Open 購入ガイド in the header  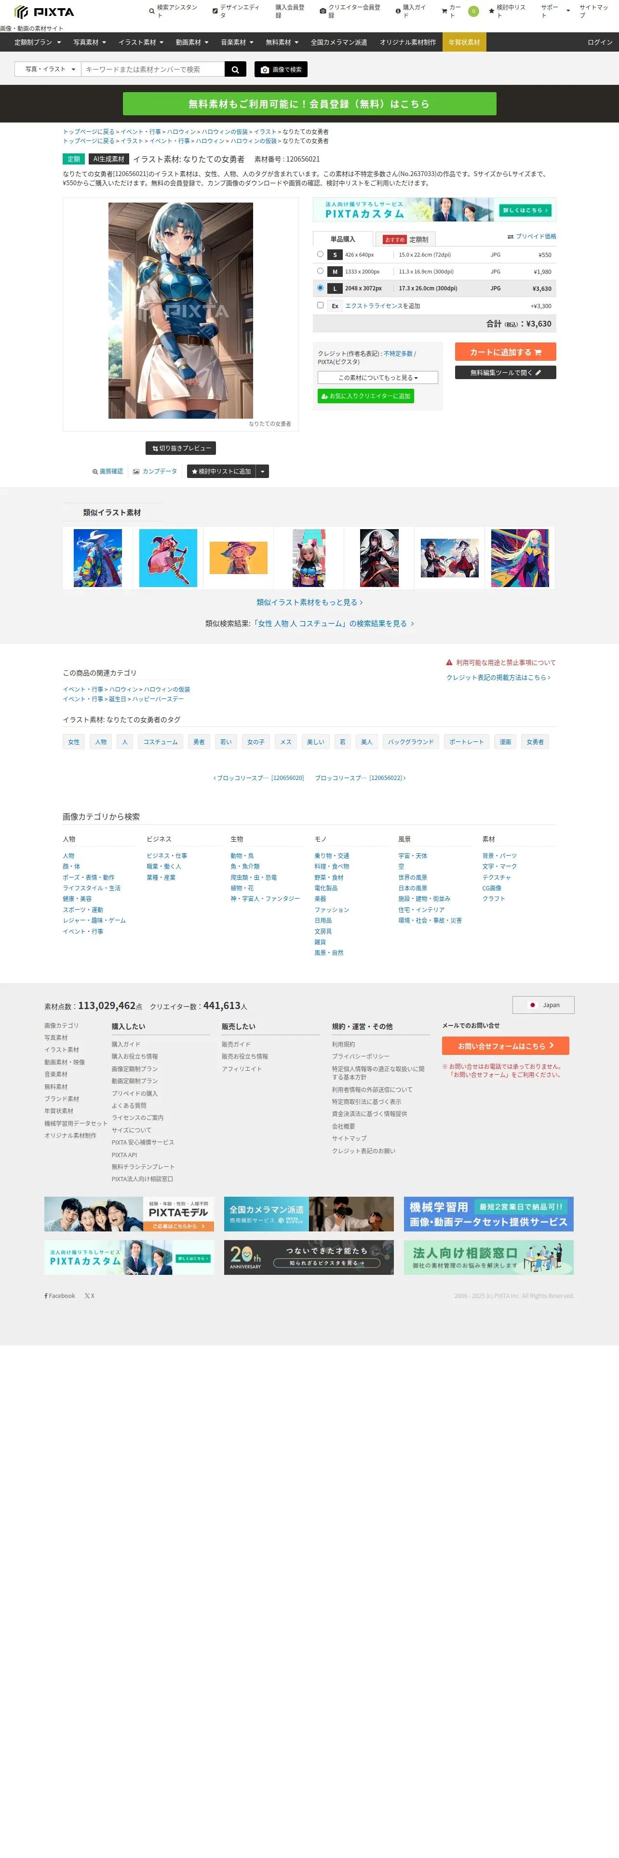click(x=412, y=11)
